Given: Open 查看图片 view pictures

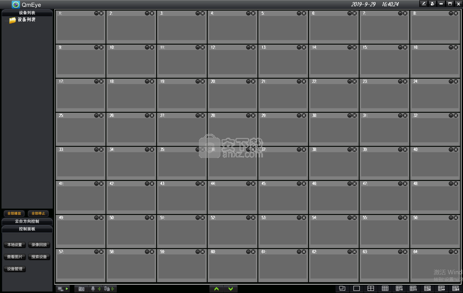Looking at the screenshot, I should click(x=15, y=257).
